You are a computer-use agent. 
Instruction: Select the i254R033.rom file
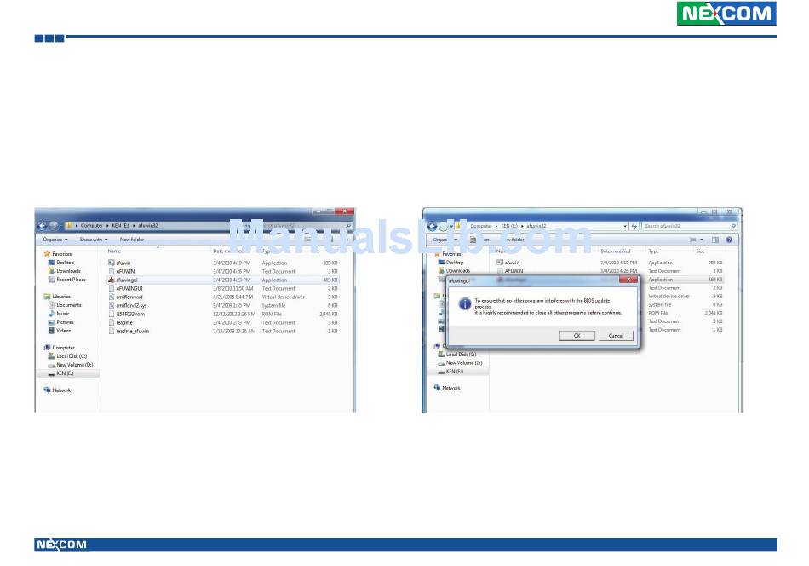point(131,314)
